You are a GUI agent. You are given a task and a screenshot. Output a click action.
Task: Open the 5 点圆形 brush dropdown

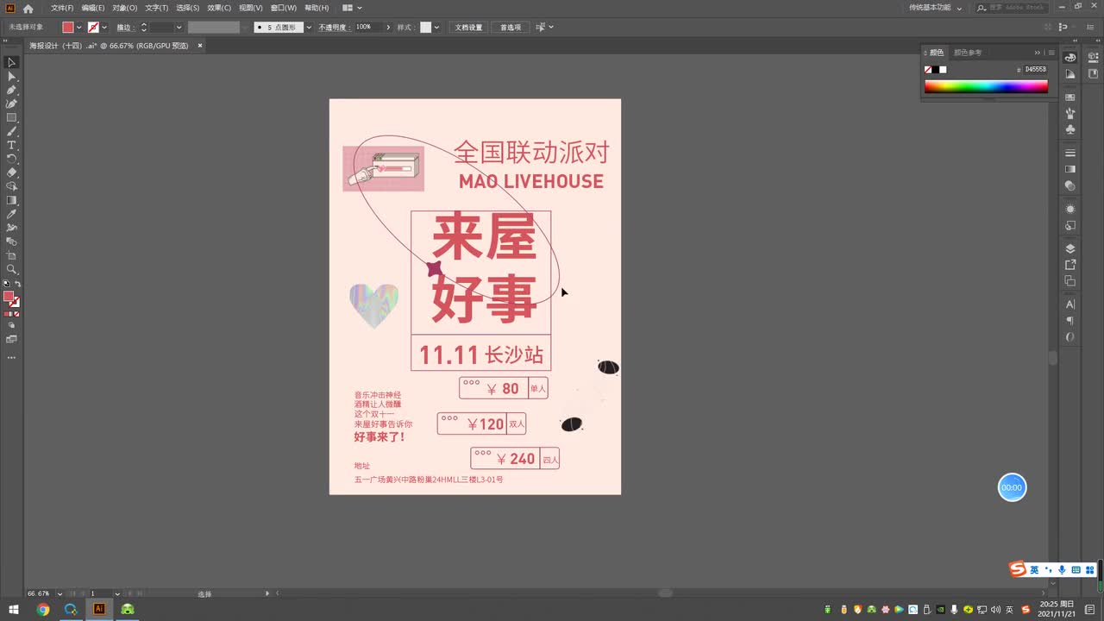coord(309,28)
